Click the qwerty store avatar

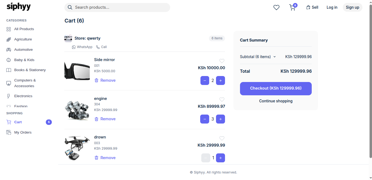click(x=68, y=38)
